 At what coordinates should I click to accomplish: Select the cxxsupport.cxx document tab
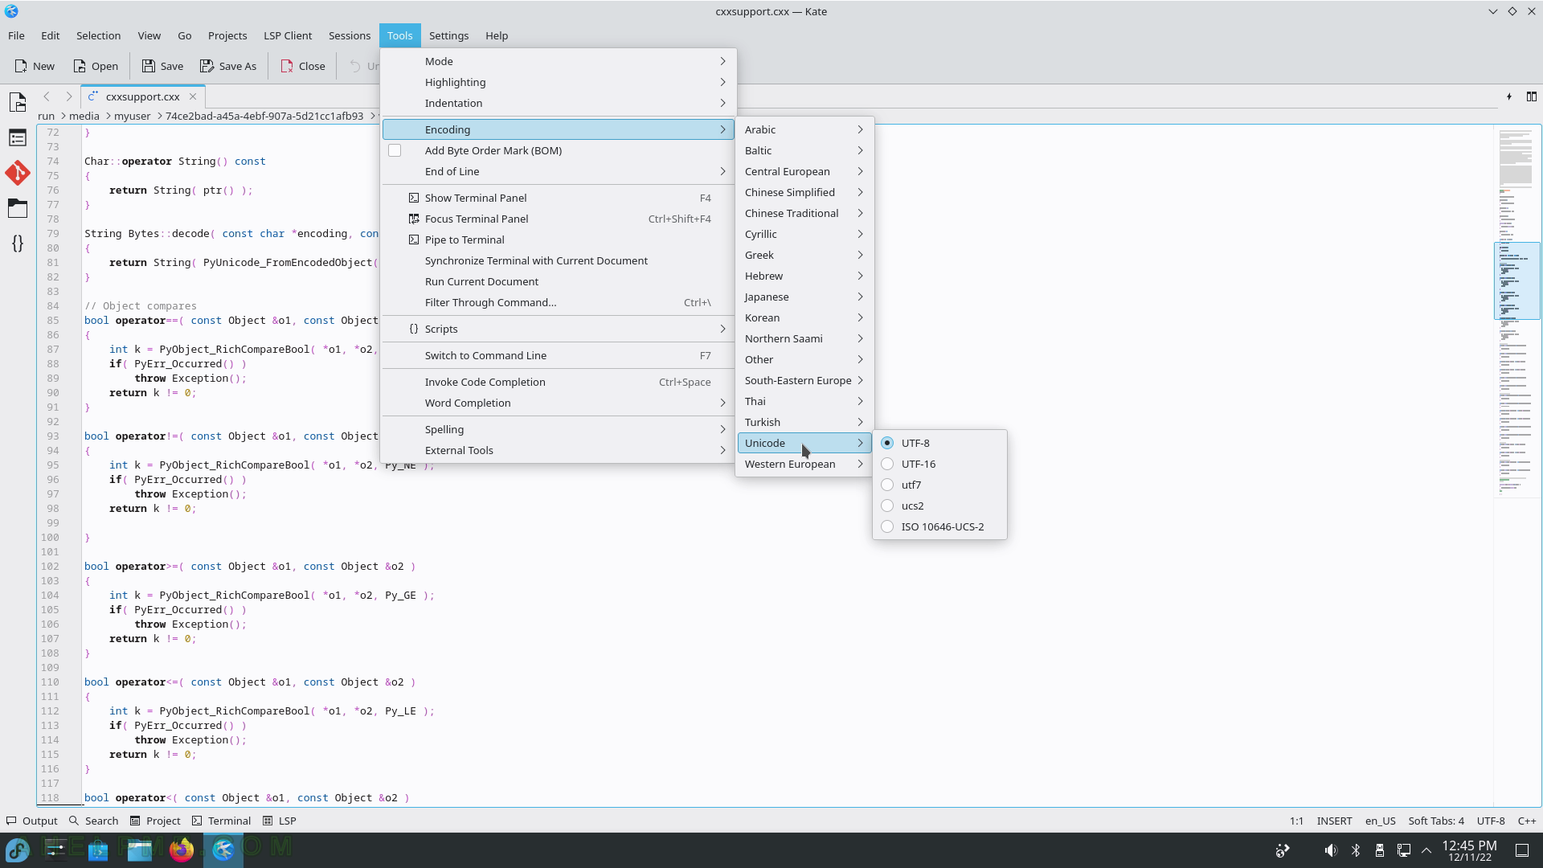[x=143, y=96]
